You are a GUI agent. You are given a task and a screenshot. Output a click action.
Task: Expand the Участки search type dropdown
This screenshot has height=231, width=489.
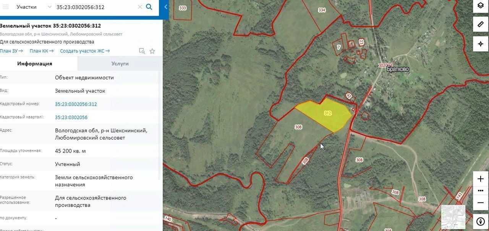point(34,7)
